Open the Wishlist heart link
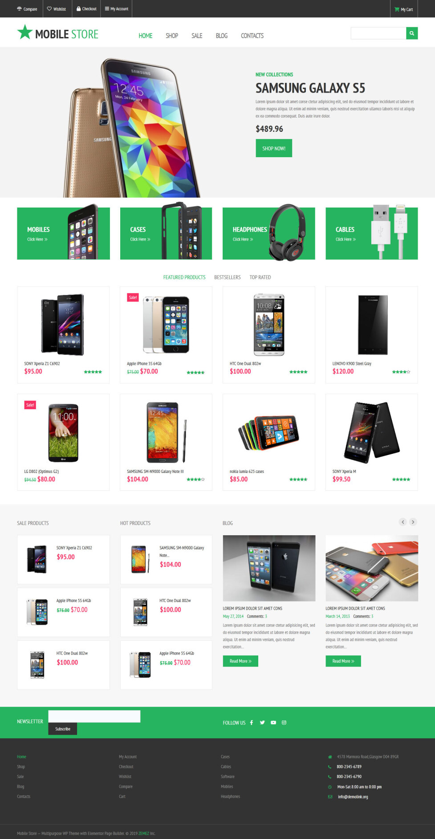 [x=57, y=9]
